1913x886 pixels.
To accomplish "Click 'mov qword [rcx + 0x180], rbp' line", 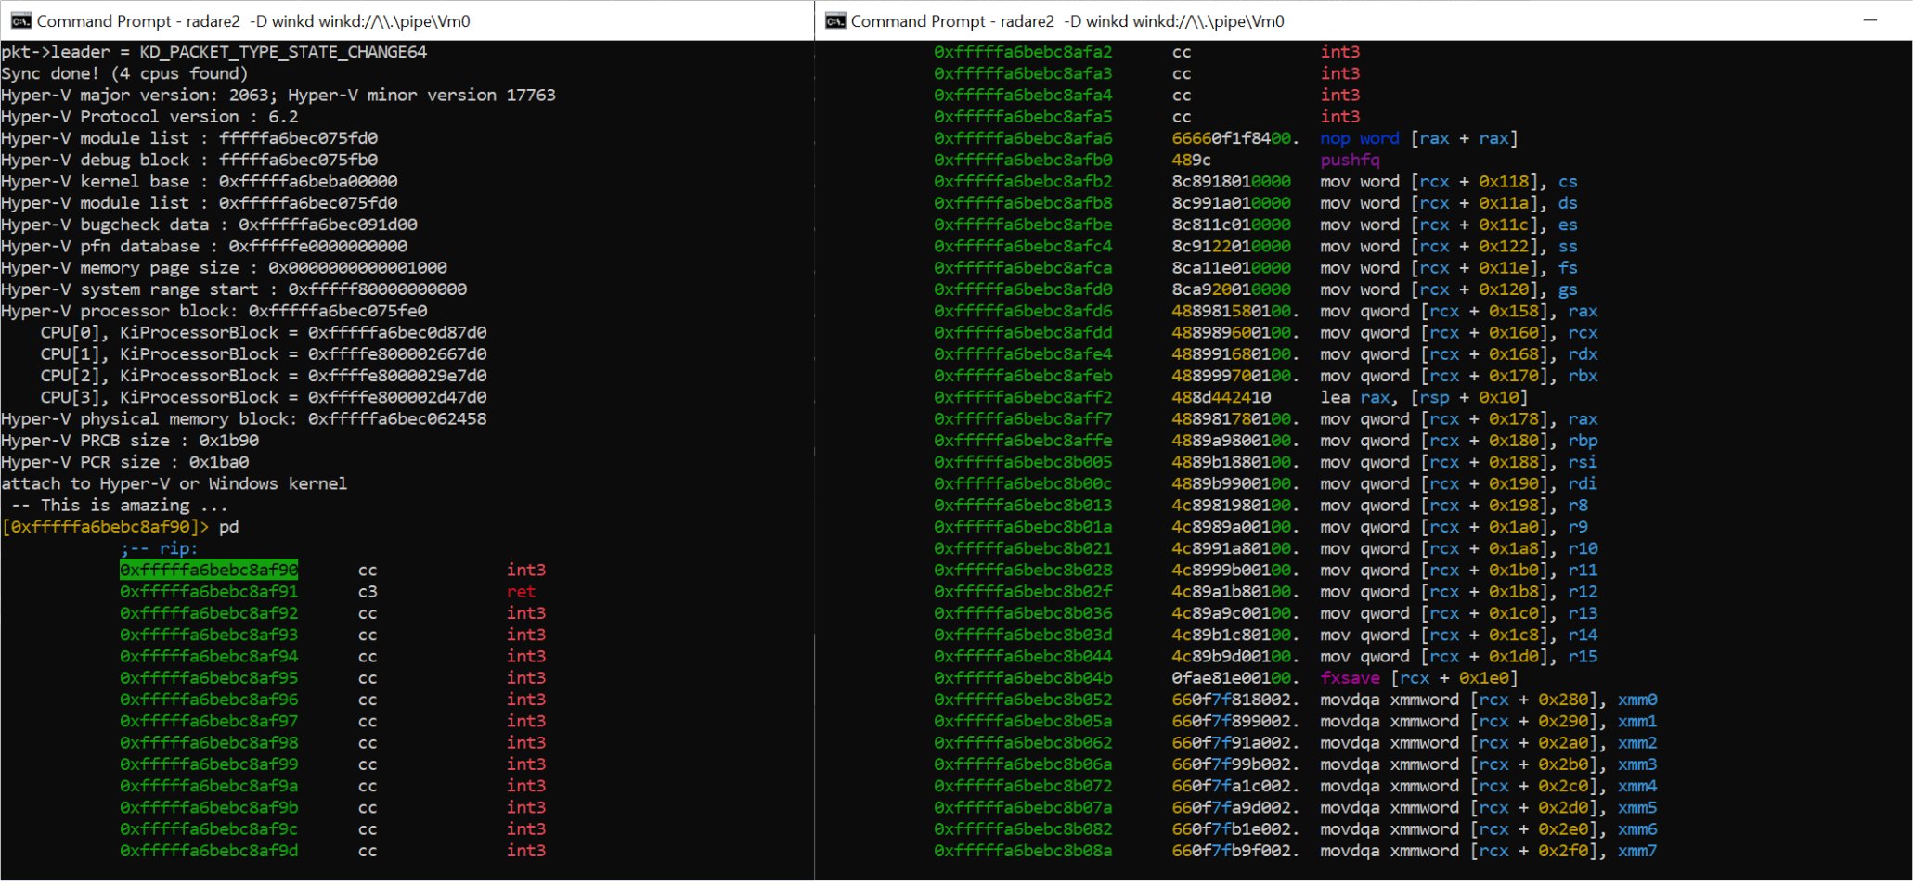I will [1459, 441].
